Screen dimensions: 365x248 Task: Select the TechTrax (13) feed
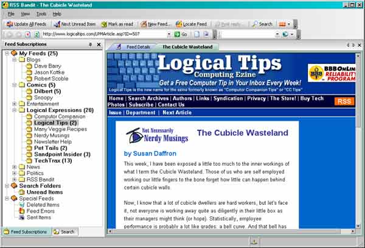click(x=53, y=160)
